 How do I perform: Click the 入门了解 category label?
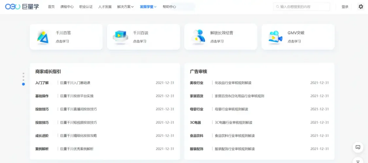coord(42,83)
